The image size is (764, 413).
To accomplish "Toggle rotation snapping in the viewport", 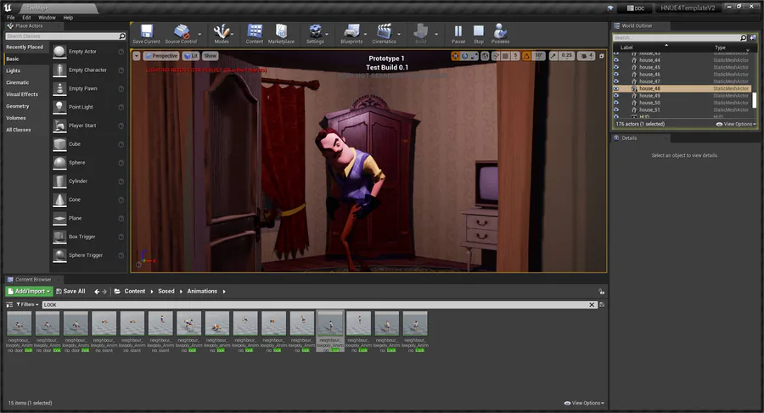I will [526, 56].
